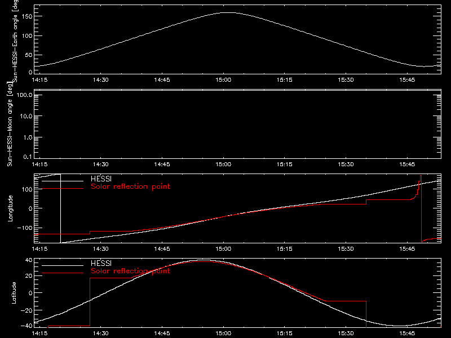The width and height of the screenshot is (451, 338).
Task: Select Solar reflection point legend in Latitude plot
Action: [x=130, y=271]
